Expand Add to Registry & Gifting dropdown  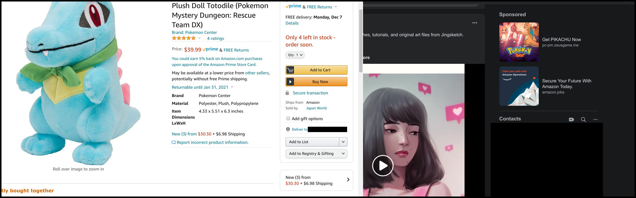tap(316, 153)
